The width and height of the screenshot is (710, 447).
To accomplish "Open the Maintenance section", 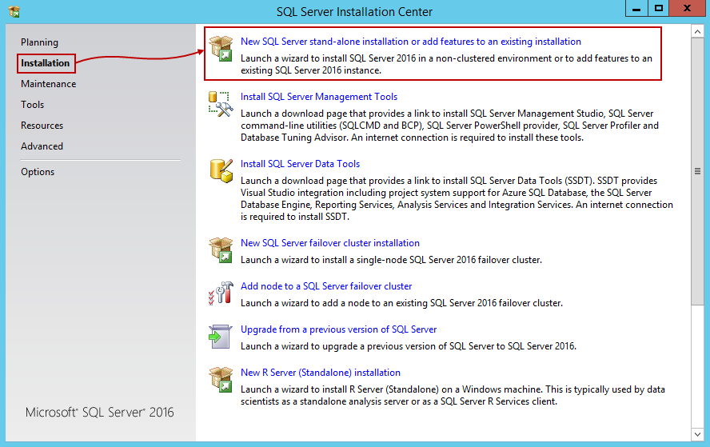I will coord(49,84).
